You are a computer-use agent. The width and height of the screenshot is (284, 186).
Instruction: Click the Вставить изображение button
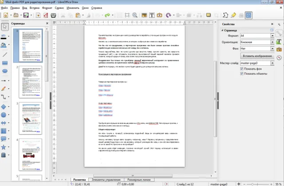[257, 56]
